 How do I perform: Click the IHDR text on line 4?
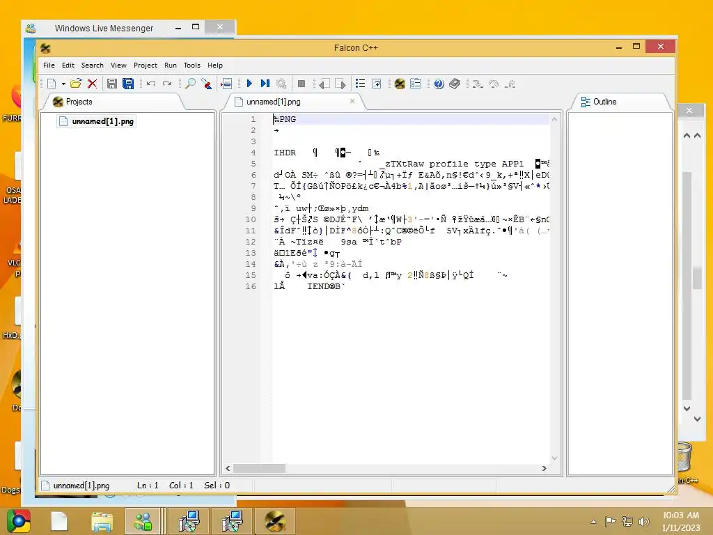point(285,153)
